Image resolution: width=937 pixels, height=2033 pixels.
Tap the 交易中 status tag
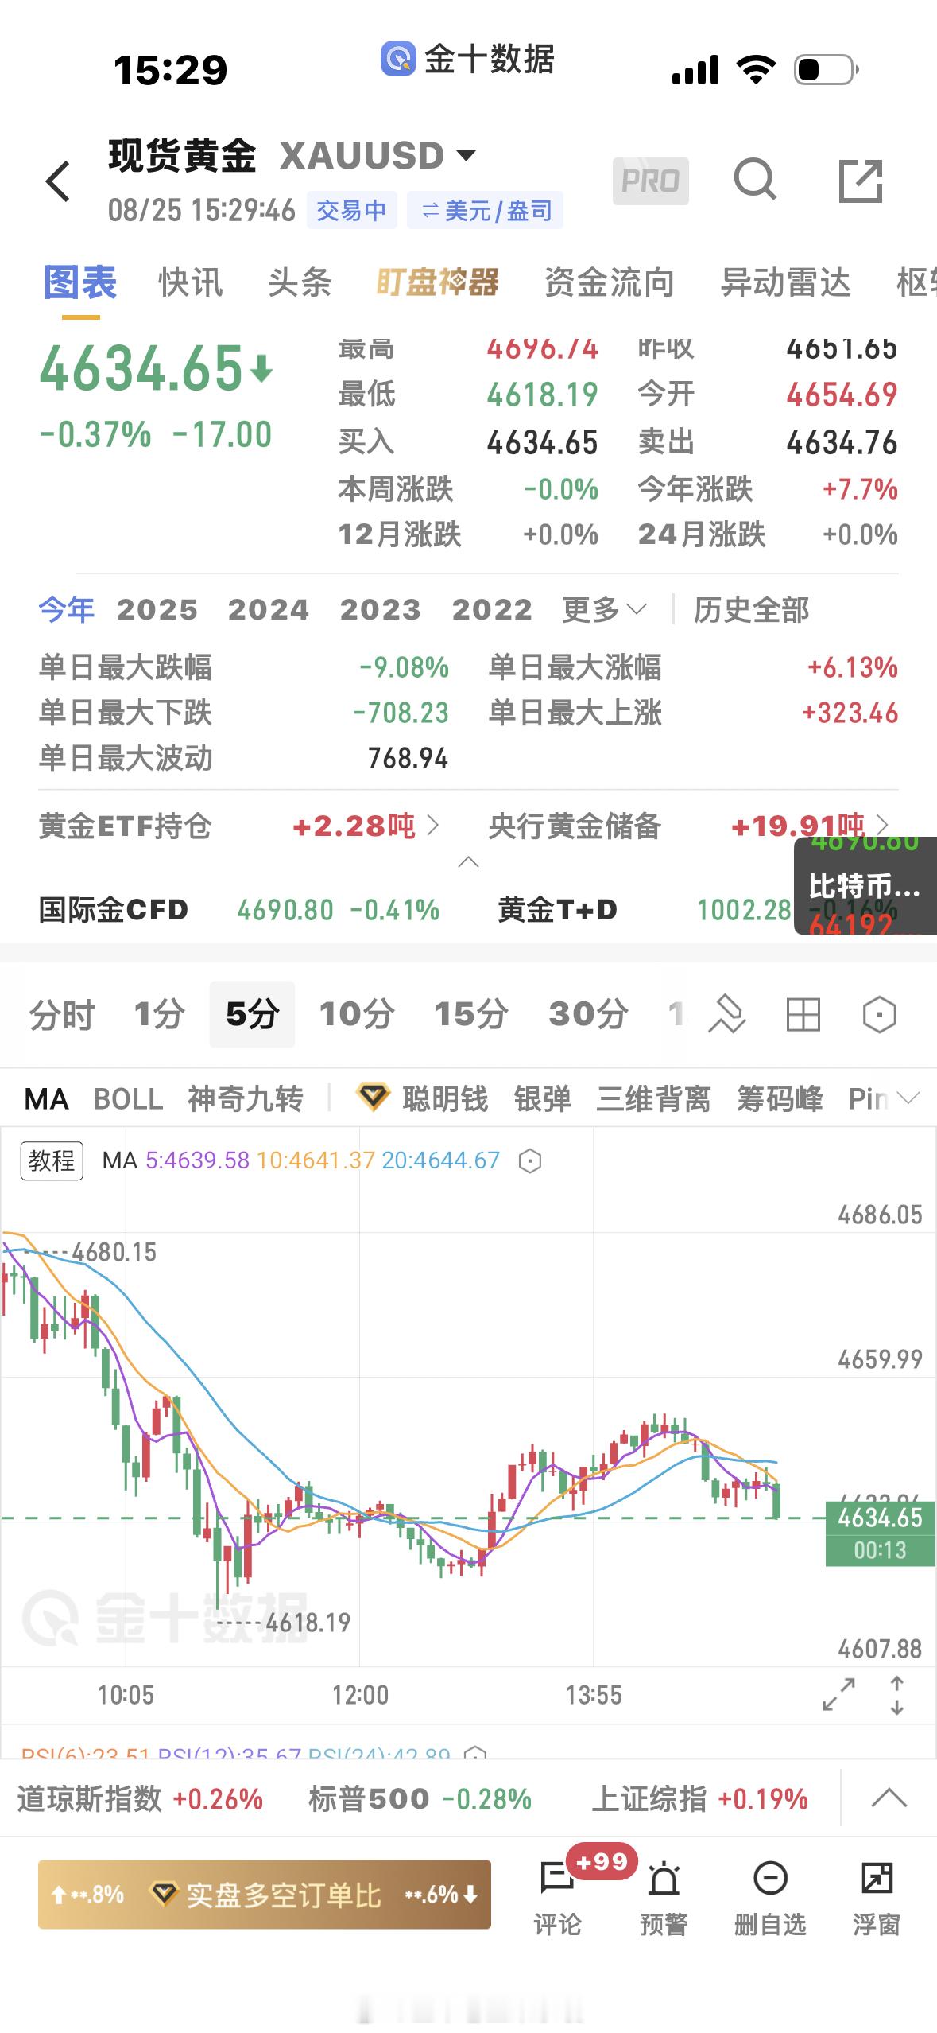click(x=351, y=210)
